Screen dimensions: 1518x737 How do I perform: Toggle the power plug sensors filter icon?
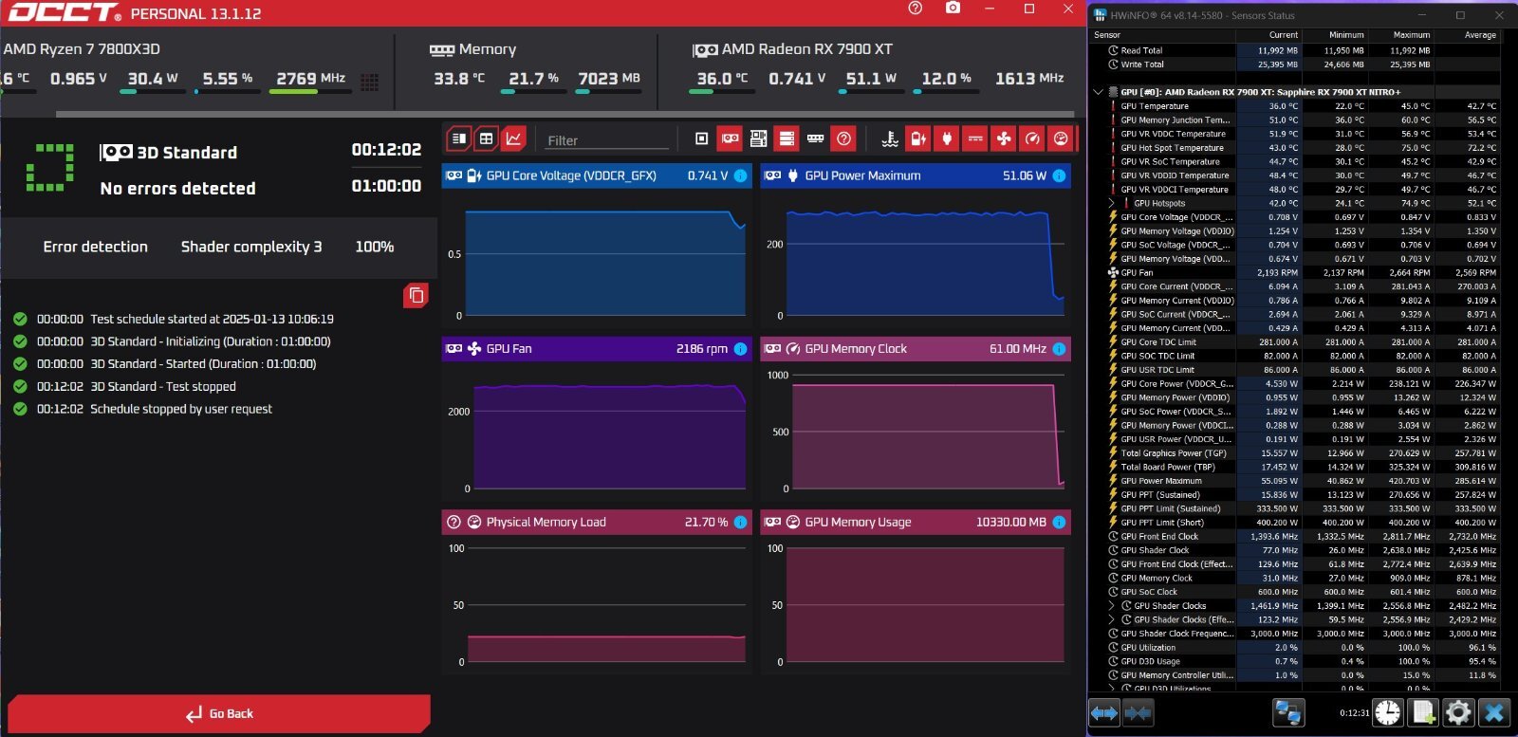point(947,138)
